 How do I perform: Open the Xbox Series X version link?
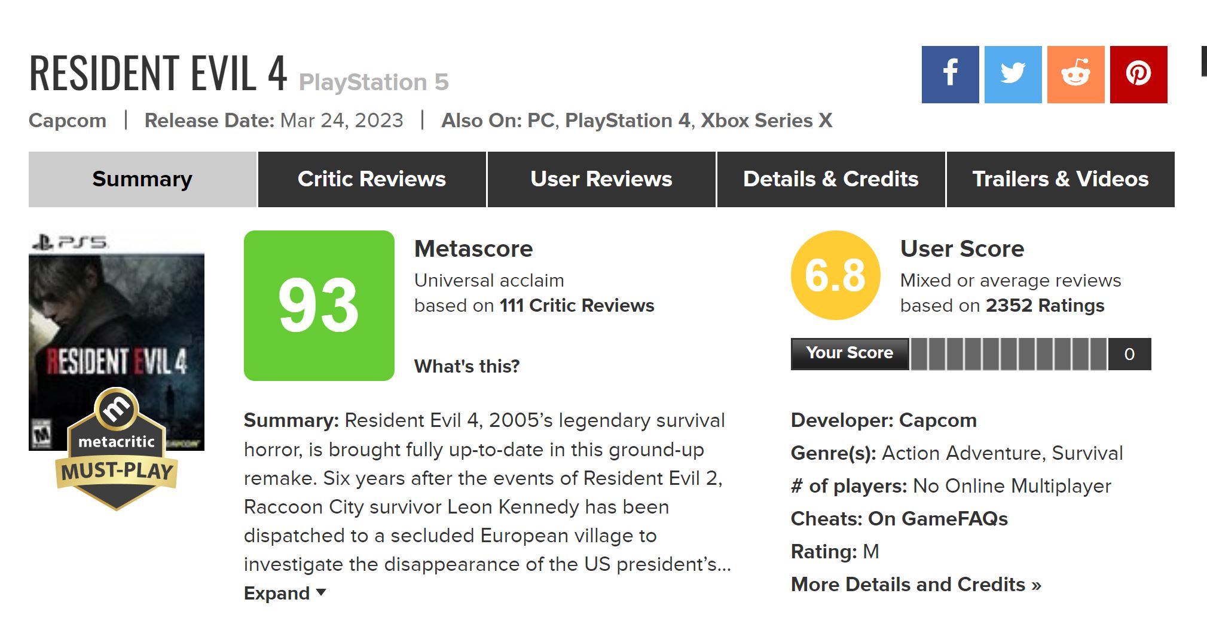tap(766, 121)
